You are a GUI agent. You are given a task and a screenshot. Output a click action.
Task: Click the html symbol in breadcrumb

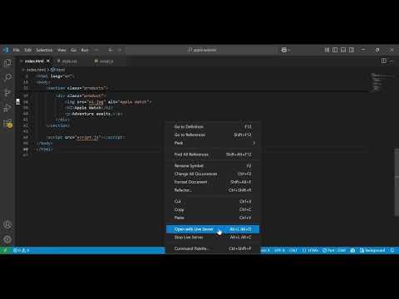coord(58,70)
